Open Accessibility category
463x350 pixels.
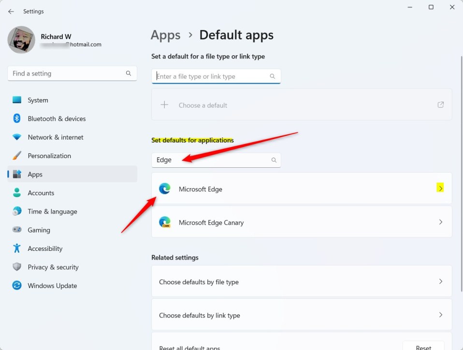[x=72, y=248]
